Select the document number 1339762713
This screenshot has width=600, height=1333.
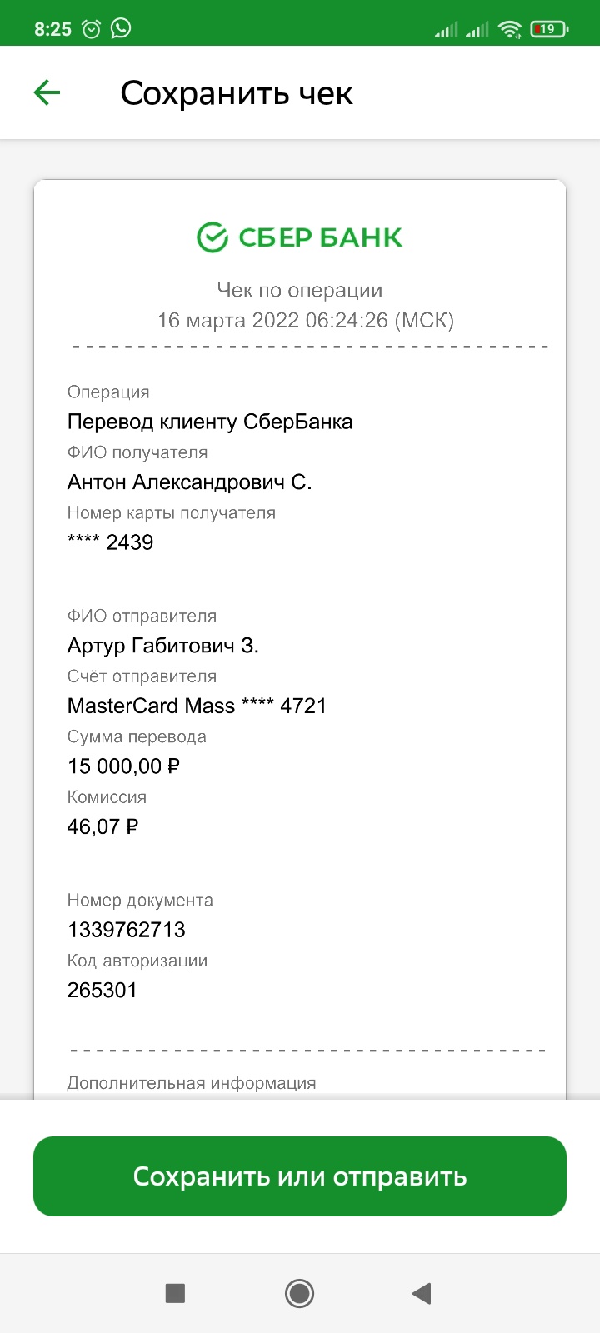pos(127,930)
